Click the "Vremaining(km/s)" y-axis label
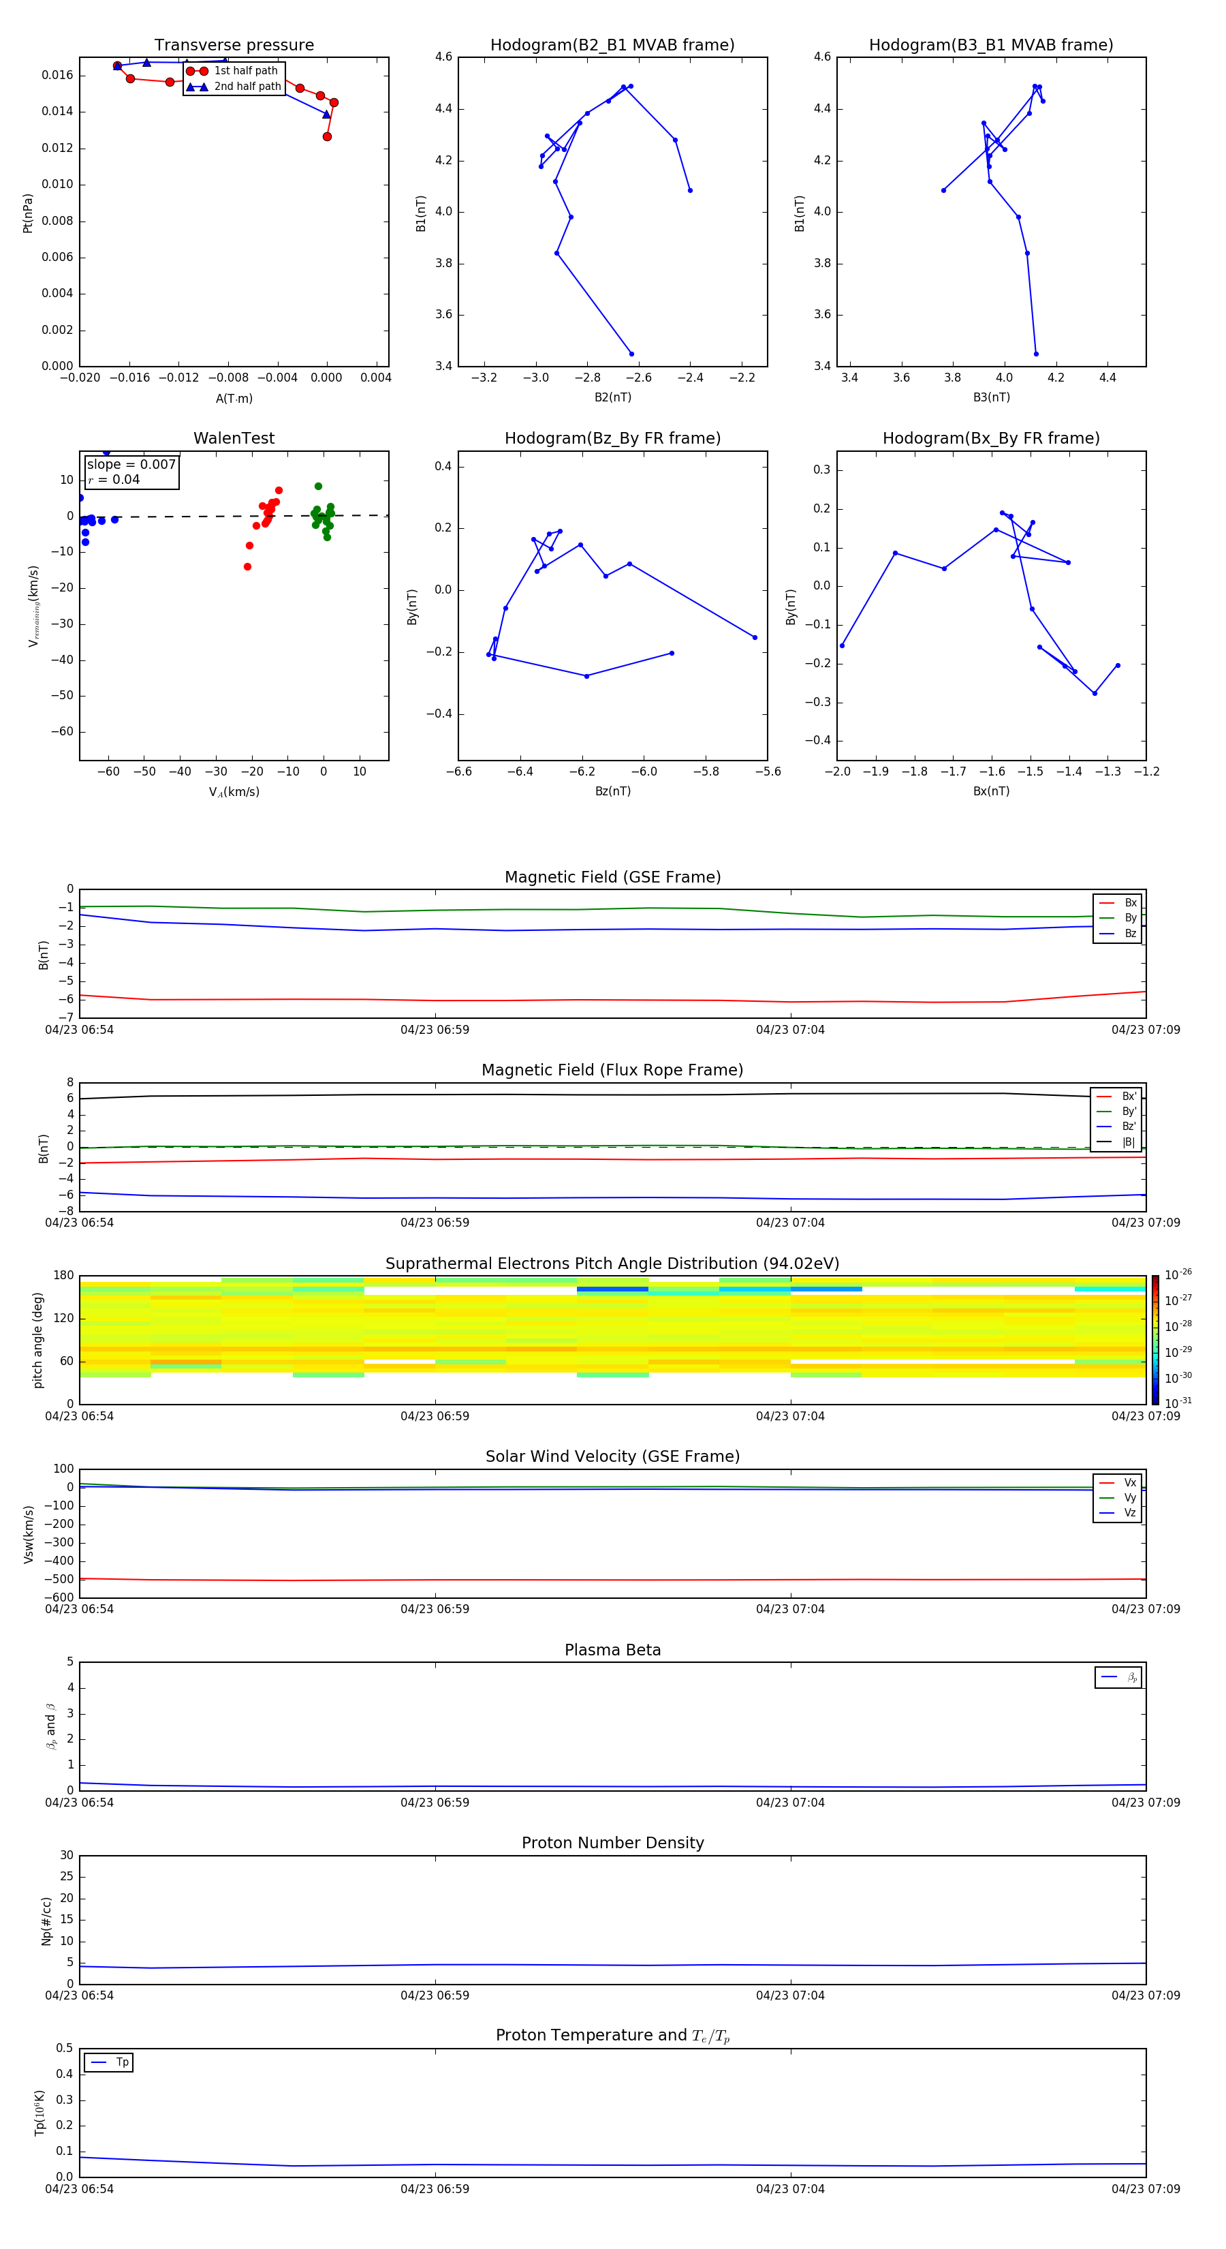The image size is (1226, 2249). click(34, 606)
